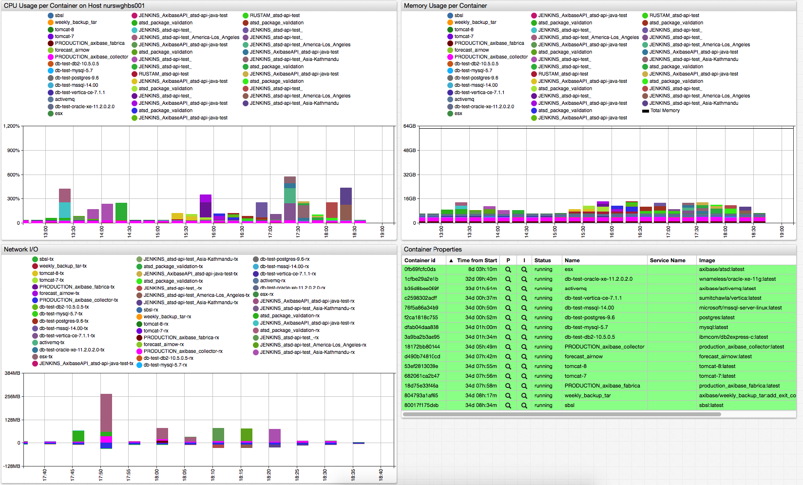This screenshot has width=803, height=485.
Task: Click the Memory Usage per Container panel title
Action: (445, 5)
